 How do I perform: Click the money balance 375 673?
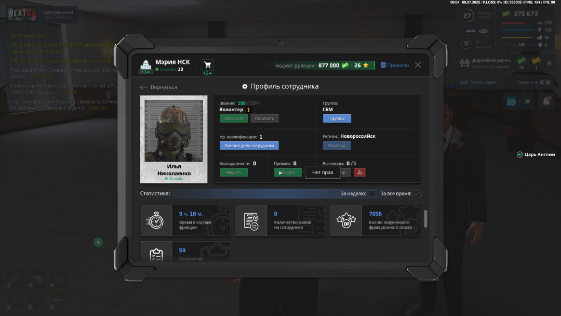(x=526, y=14)
